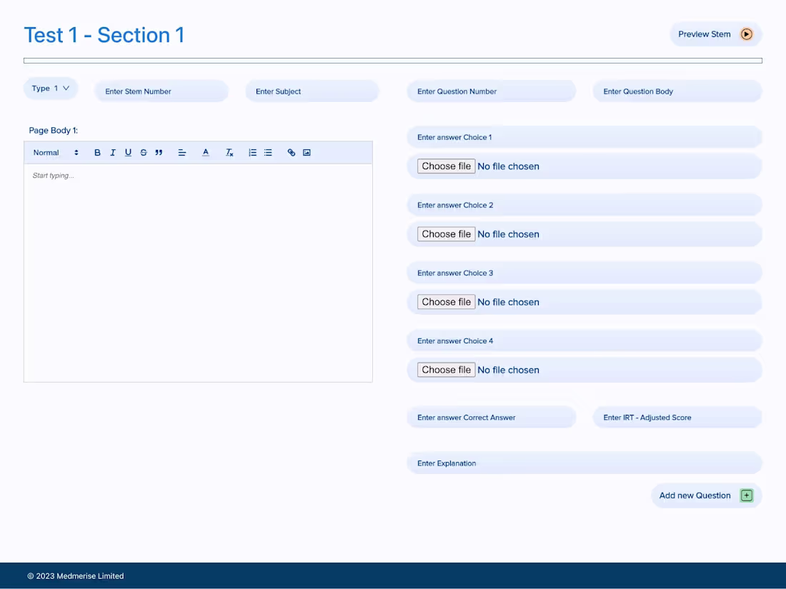Insert a blockquote in the editor
The image size is (786, 589).
click(159, 152)
